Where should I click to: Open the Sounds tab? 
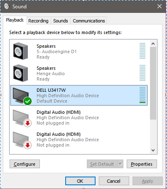pyautogui.click(x=61, y=21)
